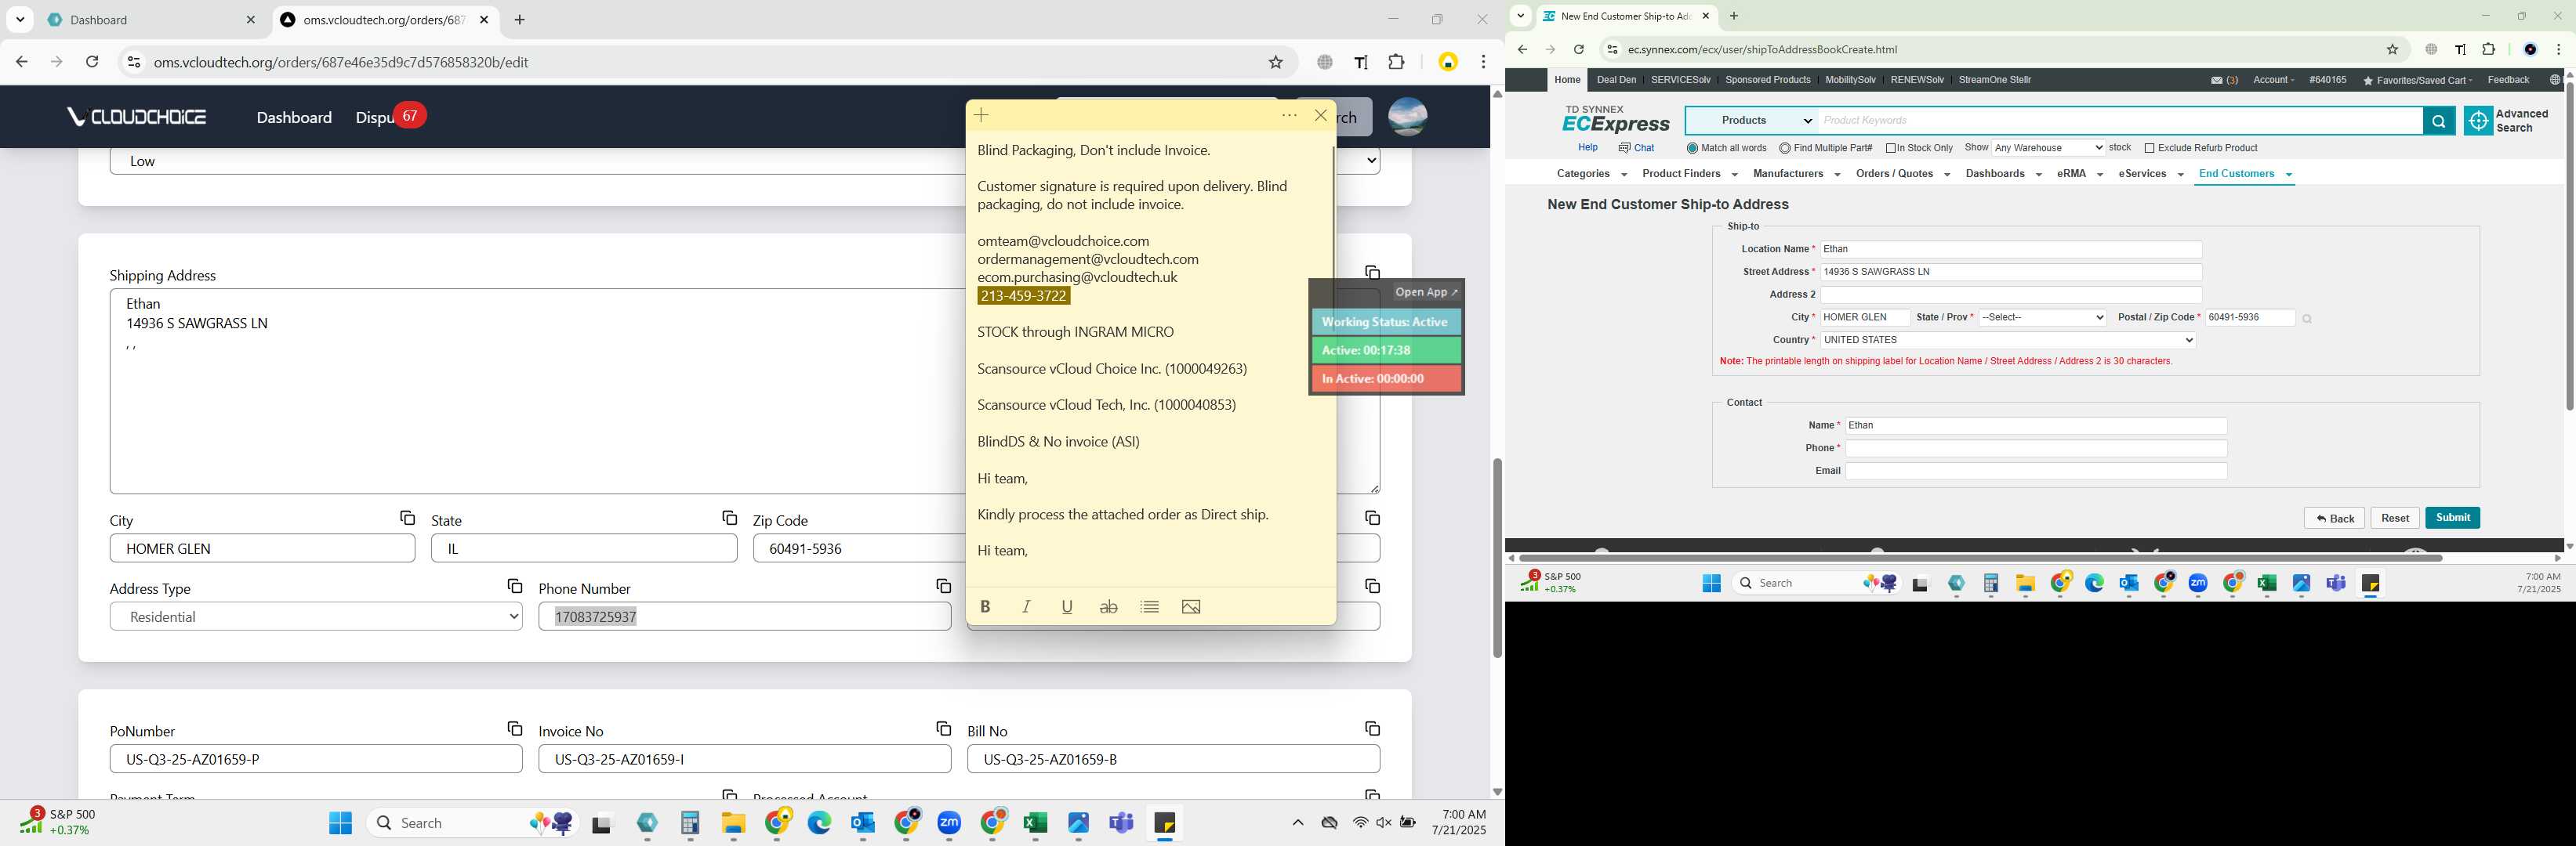Open the StreamOne Stellr tab
The width and height of the screenshot is (2576, 846).
[x=1994, y=80]
